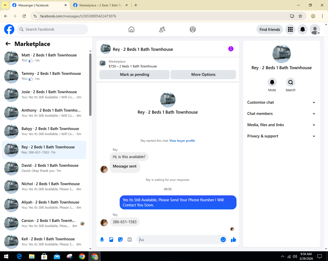
Task: Open a new browser tab
Action: [136, 5]
